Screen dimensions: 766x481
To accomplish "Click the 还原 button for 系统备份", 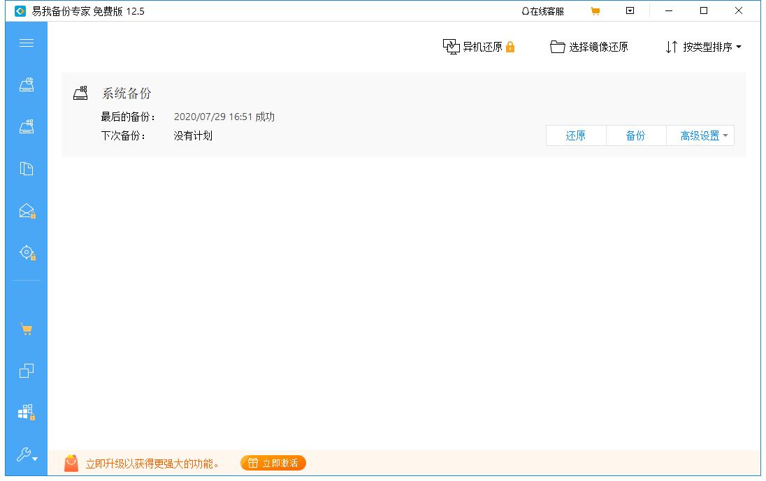I will (575, 135).
